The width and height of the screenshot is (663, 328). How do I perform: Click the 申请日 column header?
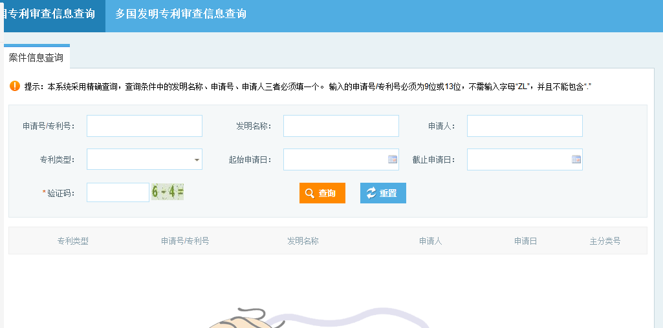[526, 241]
